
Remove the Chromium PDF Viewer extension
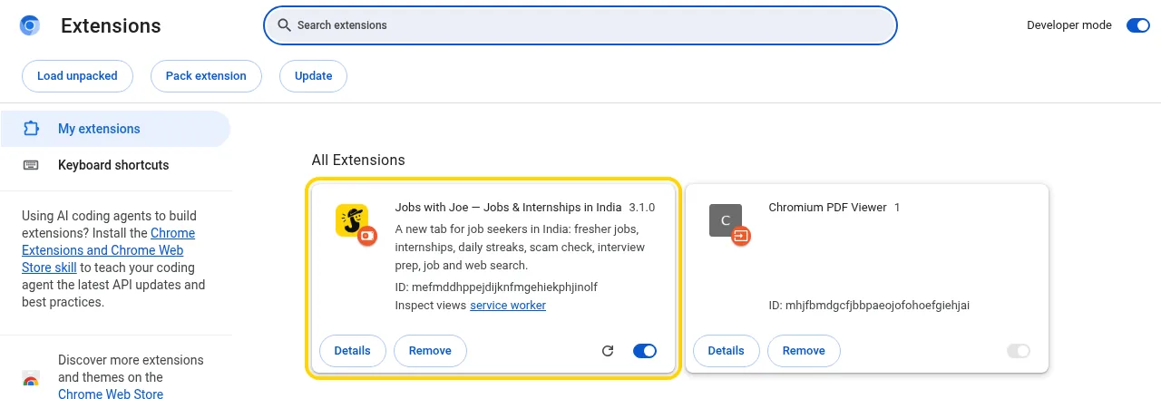(x=804, y=351)
